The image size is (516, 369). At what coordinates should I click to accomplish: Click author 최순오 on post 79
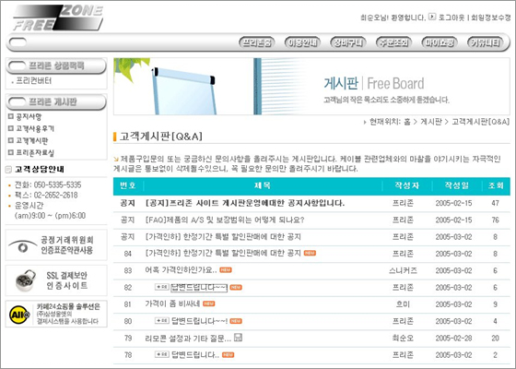coord(403,338)
